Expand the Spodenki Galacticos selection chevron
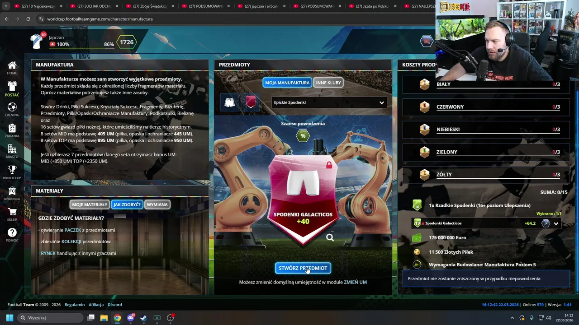This screenshot has width=579, height=325. (x=556, y=223)
